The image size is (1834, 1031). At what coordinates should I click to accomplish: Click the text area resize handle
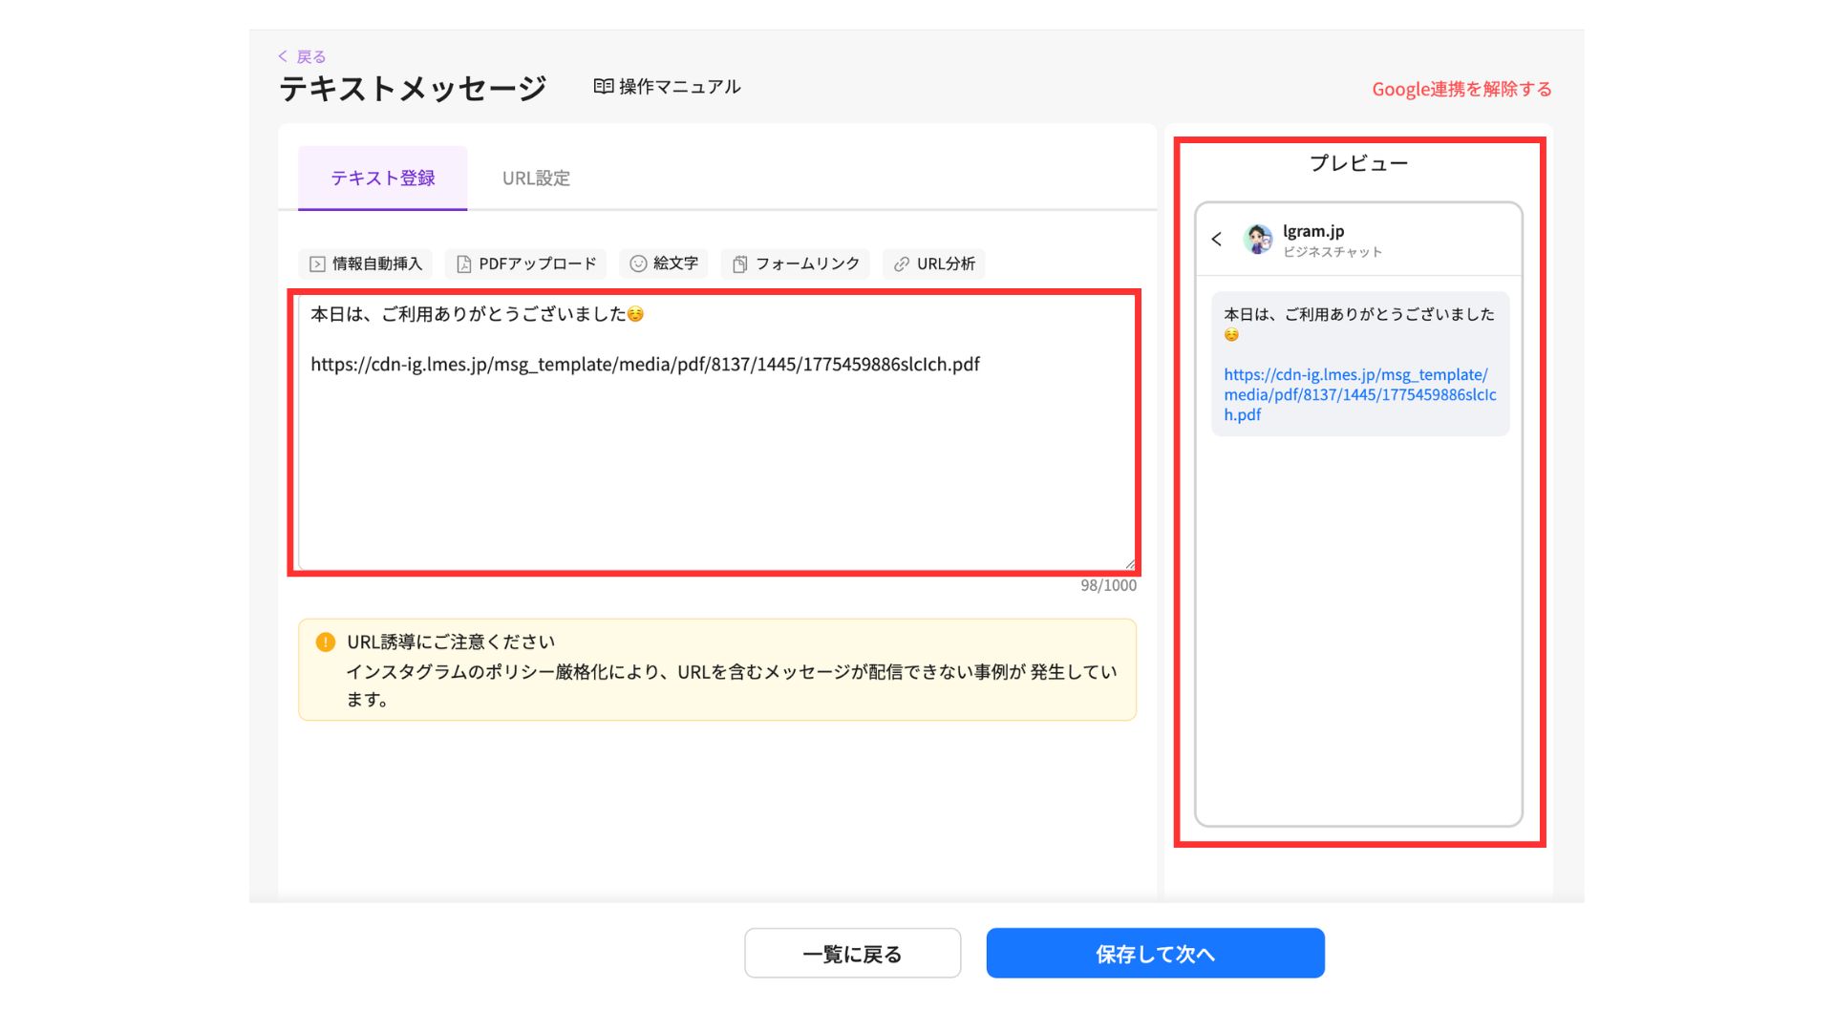pyautogui.click(x=1130, y=564)
